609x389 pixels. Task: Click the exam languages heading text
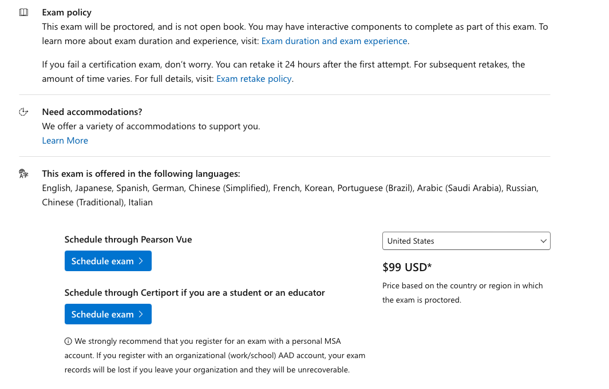141,173
